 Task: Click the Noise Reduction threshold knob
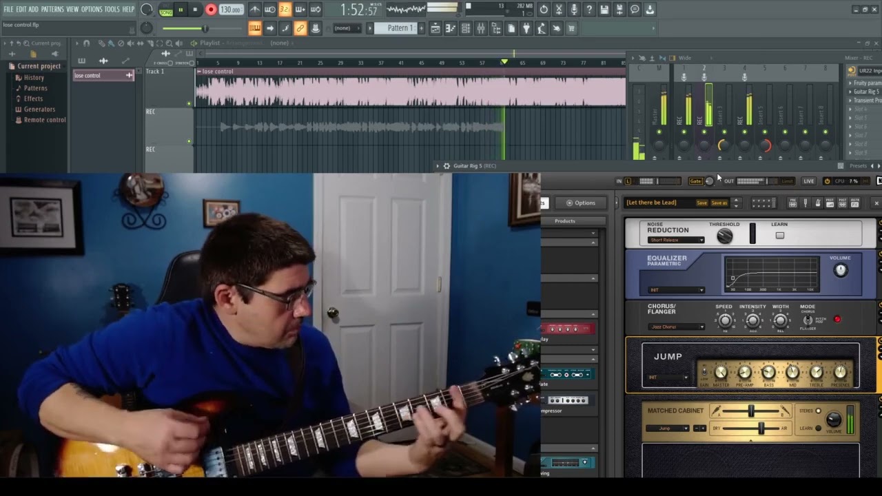tap(724, 236)
